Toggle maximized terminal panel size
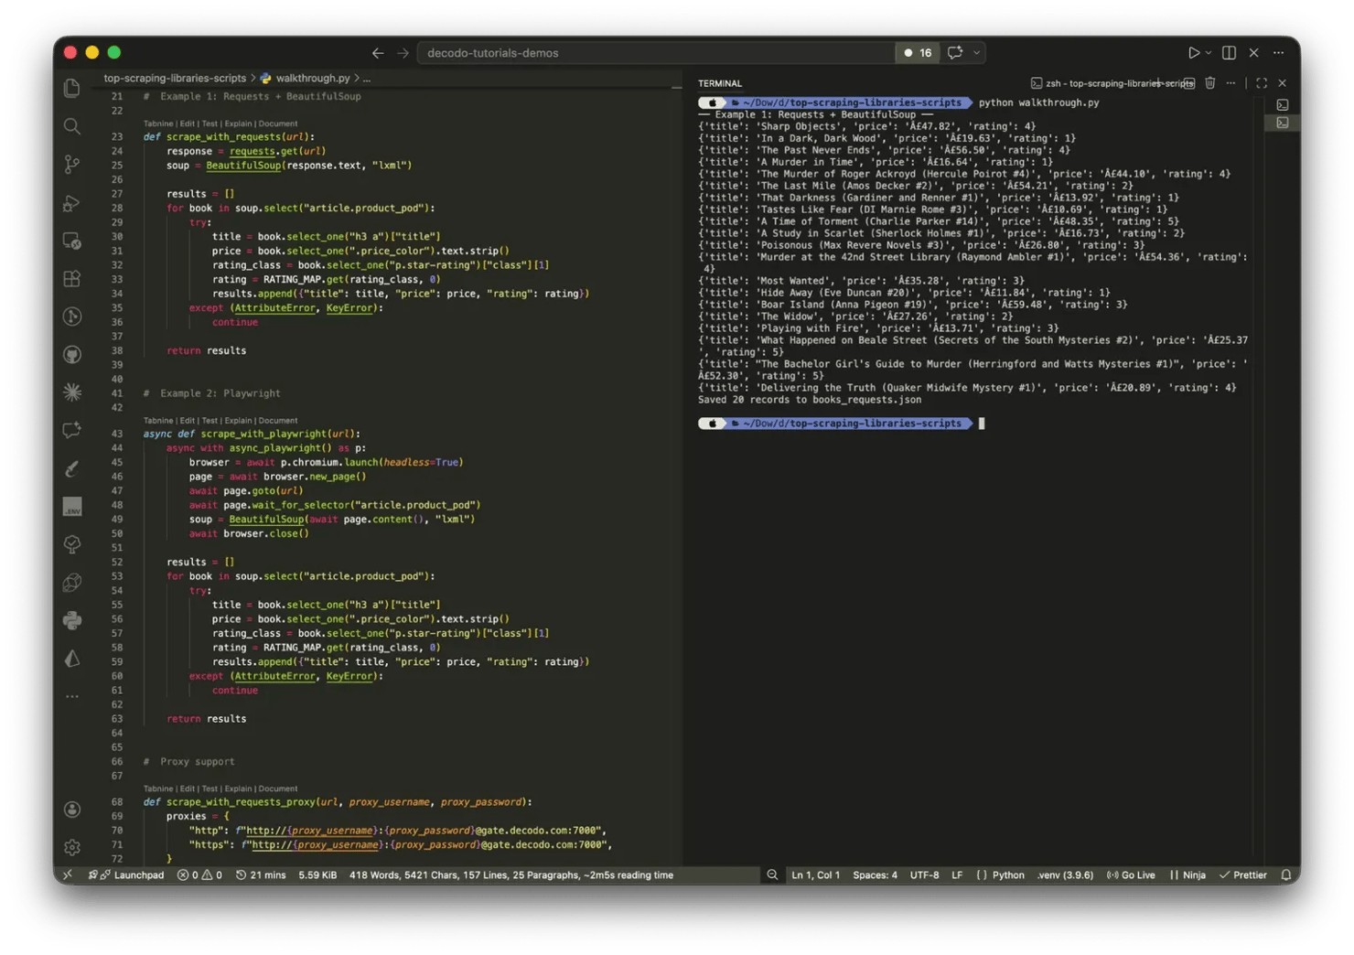 pyautogui.click(x=1262, y=83)
